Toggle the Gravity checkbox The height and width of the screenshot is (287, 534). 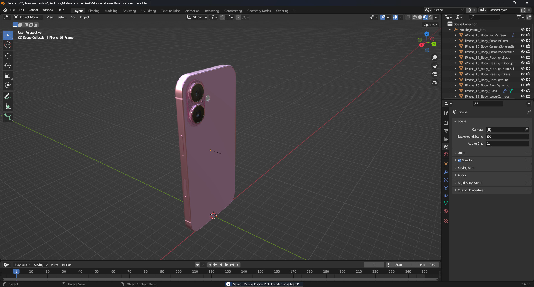[459, 160]
